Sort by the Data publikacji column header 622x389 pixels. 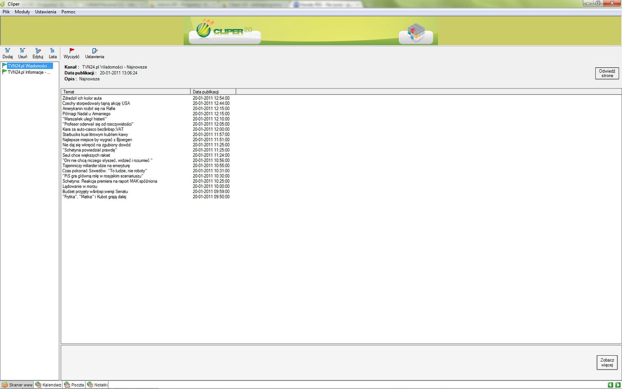pyautogui.click(x=213, y=92)
